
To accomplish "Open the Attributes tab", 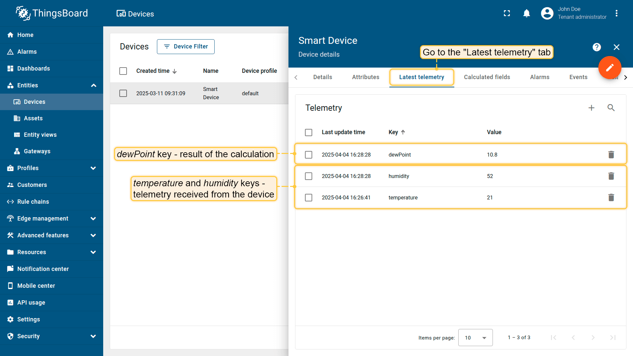I will pos(365,77).
